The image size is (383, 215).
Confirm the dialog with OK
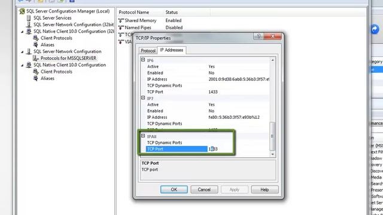pyautogui.click(x=174, y=189)
